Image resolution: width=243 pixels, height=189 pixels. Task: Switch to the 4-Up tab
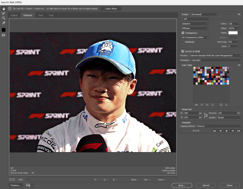coord(51,15)
